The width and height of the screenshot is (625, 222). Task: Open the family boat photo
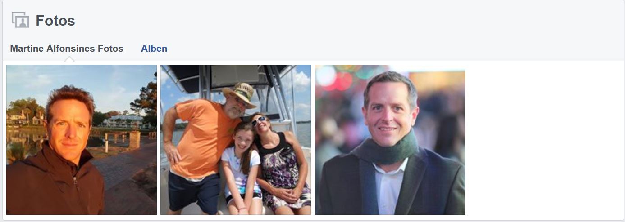pyautogui.click(x=236, y=140)
